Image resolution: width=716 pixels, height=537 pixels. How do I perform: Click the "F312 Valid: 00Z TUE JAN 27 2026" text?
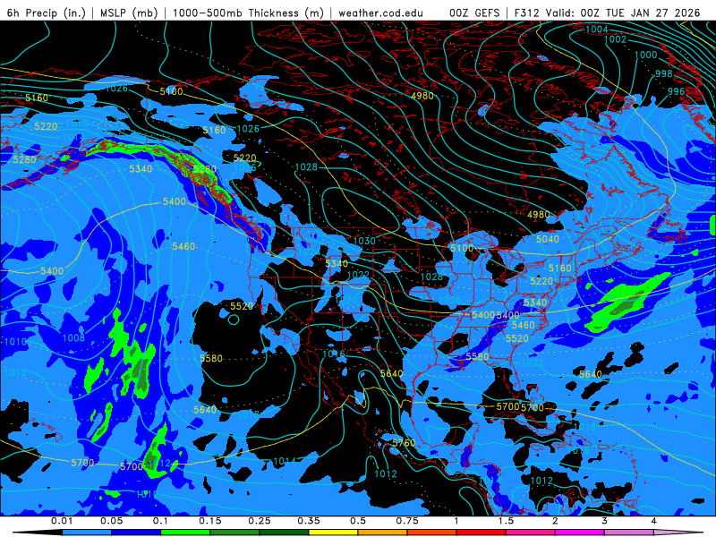tap(607, 13)
